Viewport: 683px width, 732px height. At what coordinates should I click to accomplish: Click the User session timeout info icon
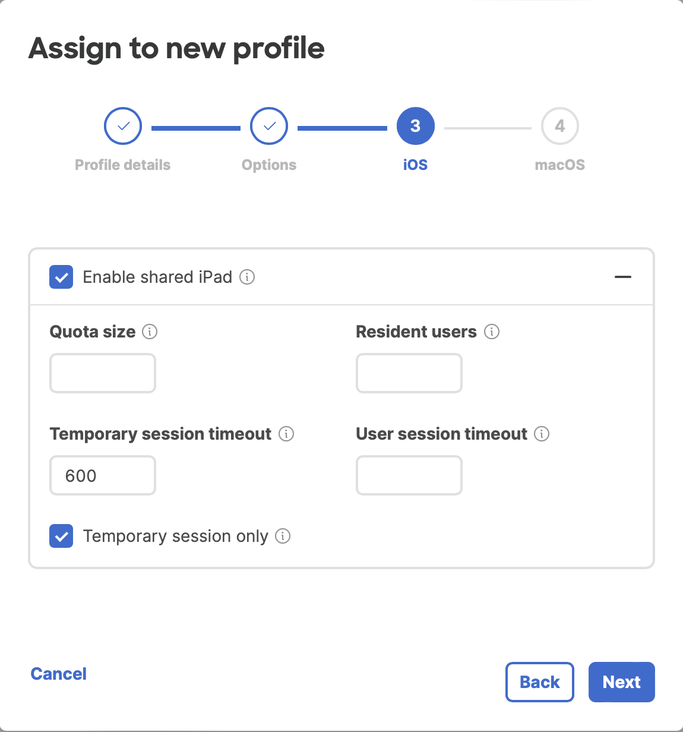(542, 434)
